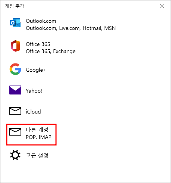
Task: Click the POP, IMAP subtitle text
Action: coord(38,137)
